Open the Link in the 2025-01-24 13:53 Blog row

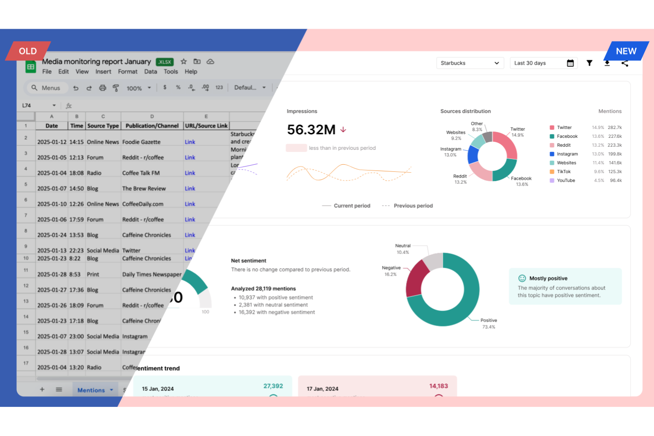pos(190,235)
